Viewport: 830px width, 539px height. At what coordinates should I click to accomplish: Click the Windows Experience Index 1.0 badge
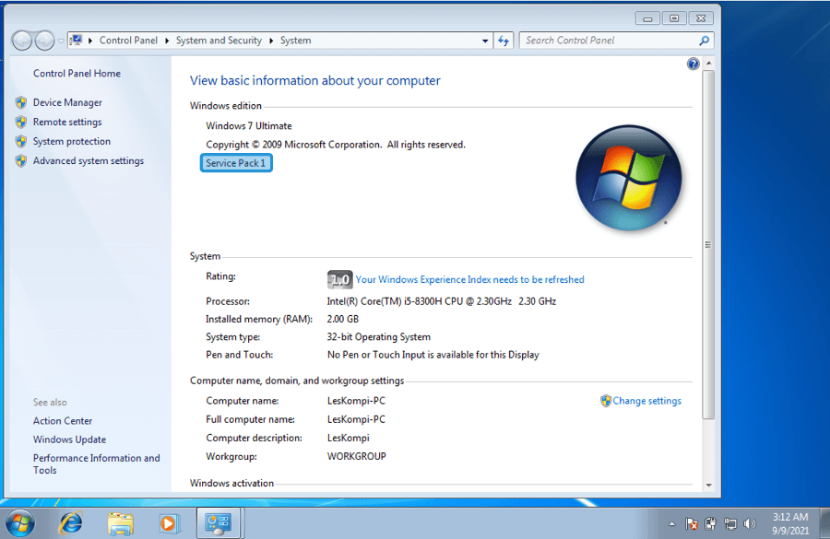[339, 279]
